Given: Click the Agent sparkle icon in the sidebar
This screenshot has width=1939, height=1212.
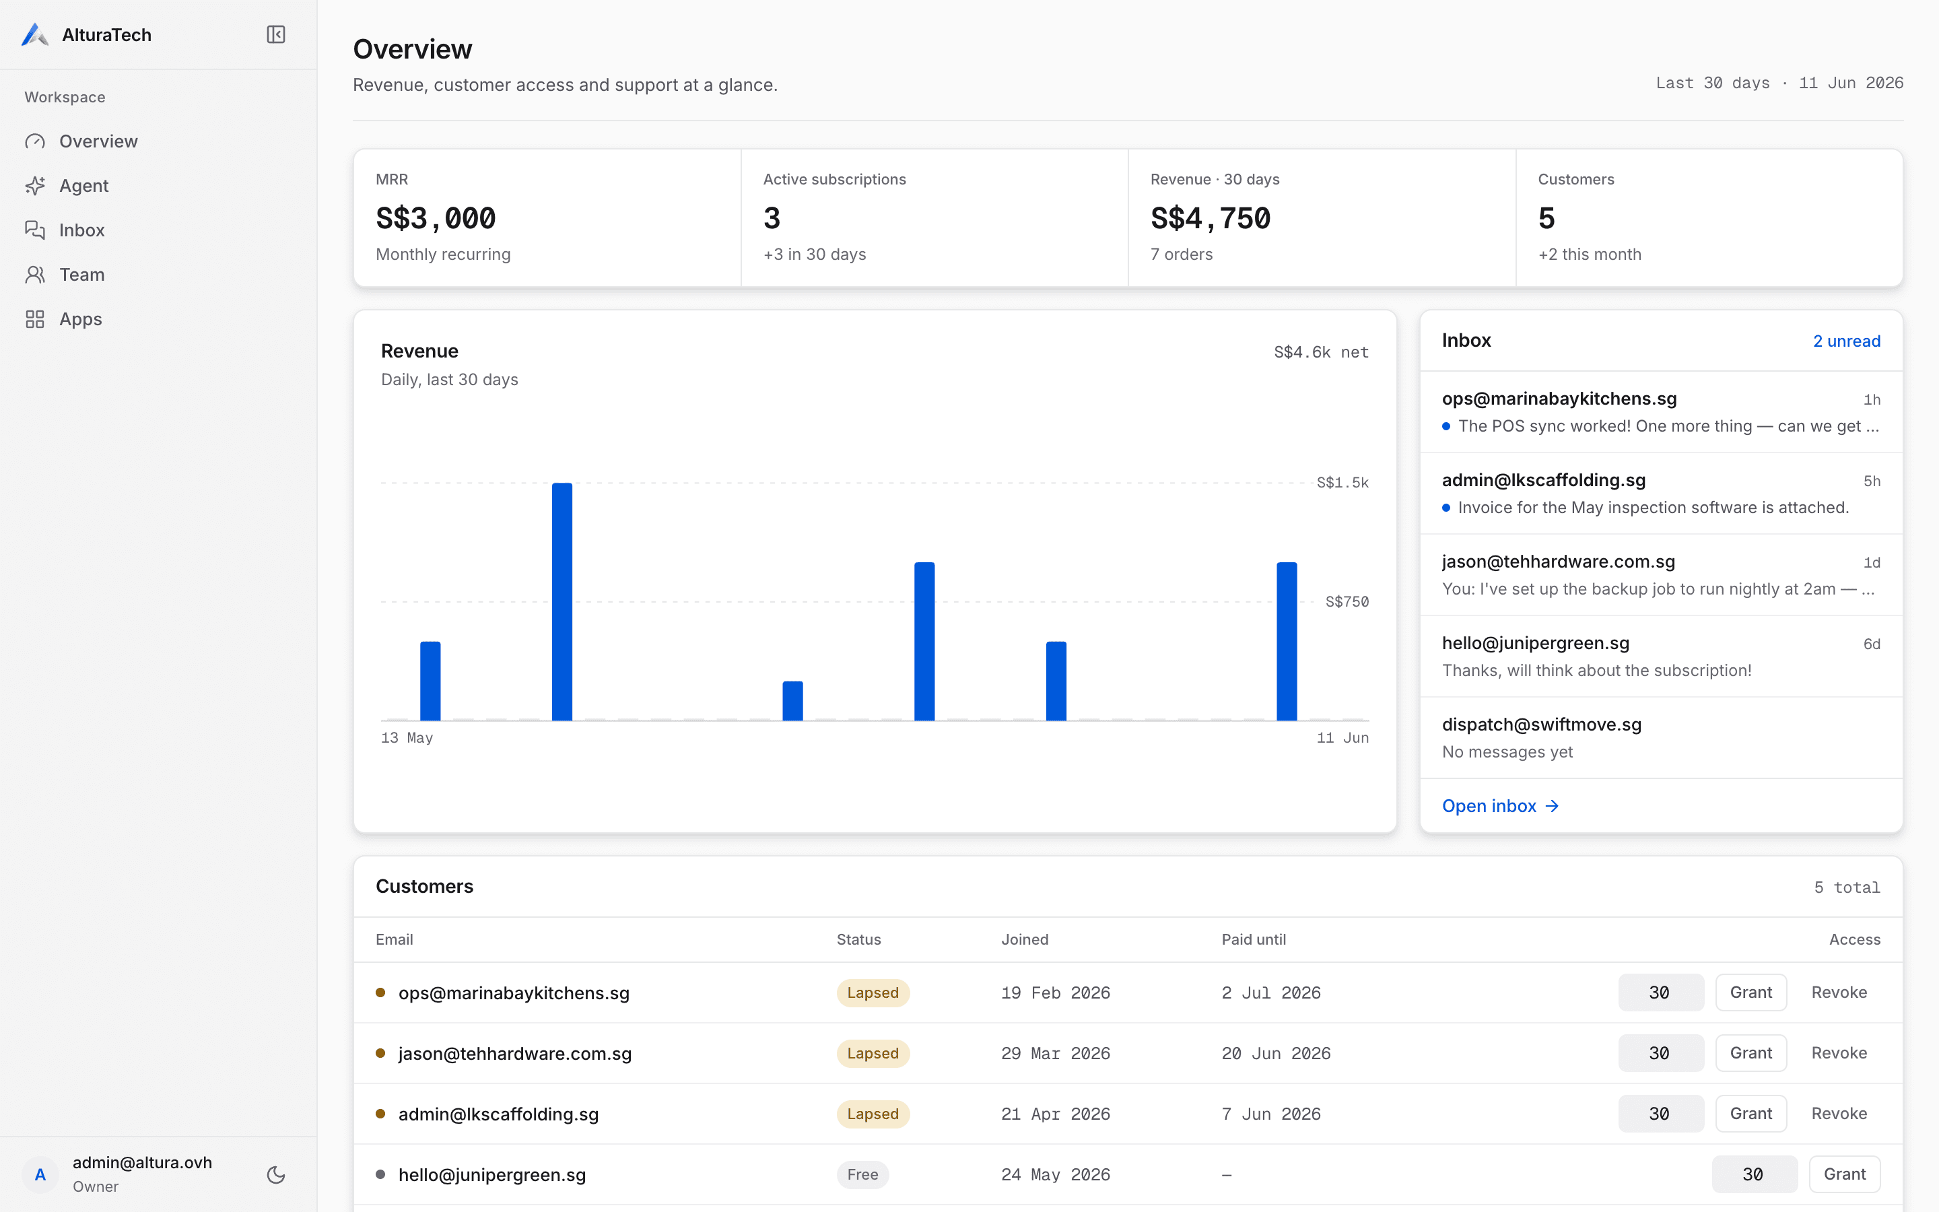Looking at the screenshot, I should point(34,186).
